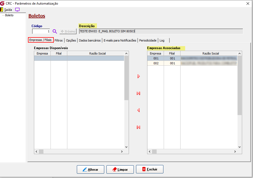Click the Limpar button
The image size is (253, 178).
click(x=120, y=170)
